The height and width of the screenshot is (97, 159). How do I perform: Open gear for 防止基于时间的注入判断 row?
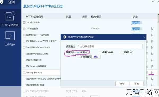point(152,54)
